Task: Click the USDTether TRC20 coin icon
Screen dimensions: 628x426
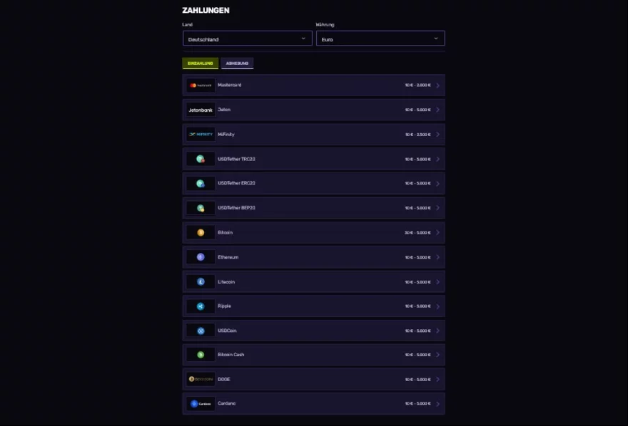Action: (x=201, y=159)
